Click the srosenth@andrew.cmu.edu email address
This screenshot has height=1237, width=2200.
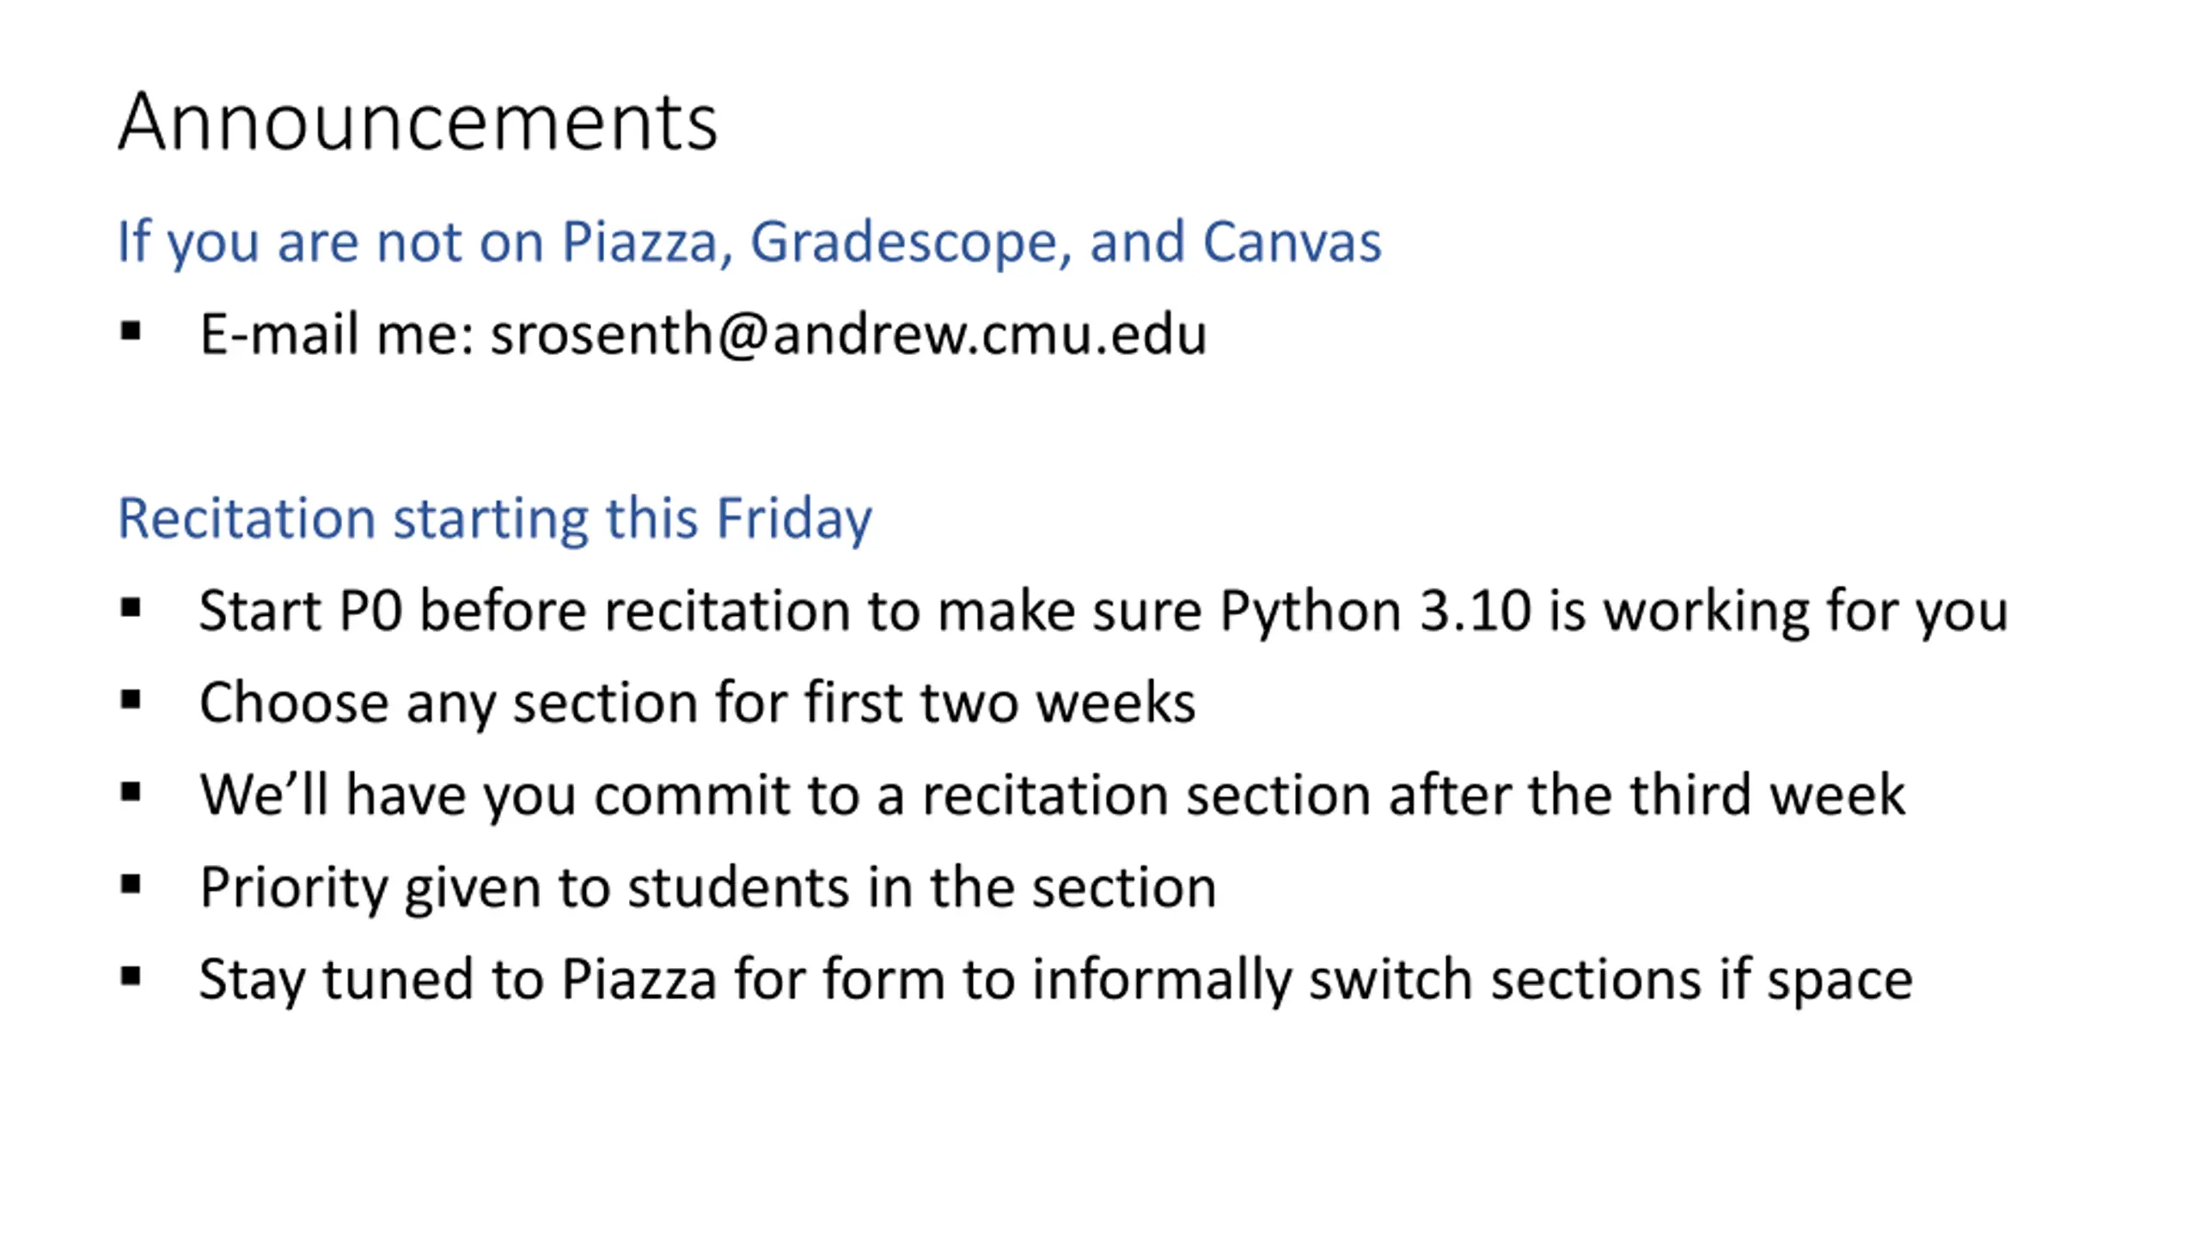pyautogui.click(x=848, y=333)
